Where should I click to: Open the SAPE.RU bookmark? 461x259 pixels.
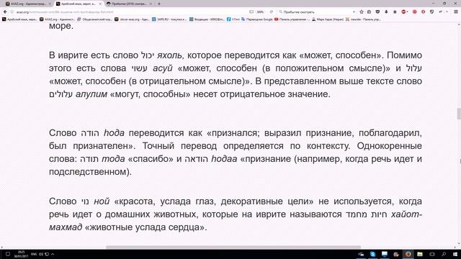169,19
